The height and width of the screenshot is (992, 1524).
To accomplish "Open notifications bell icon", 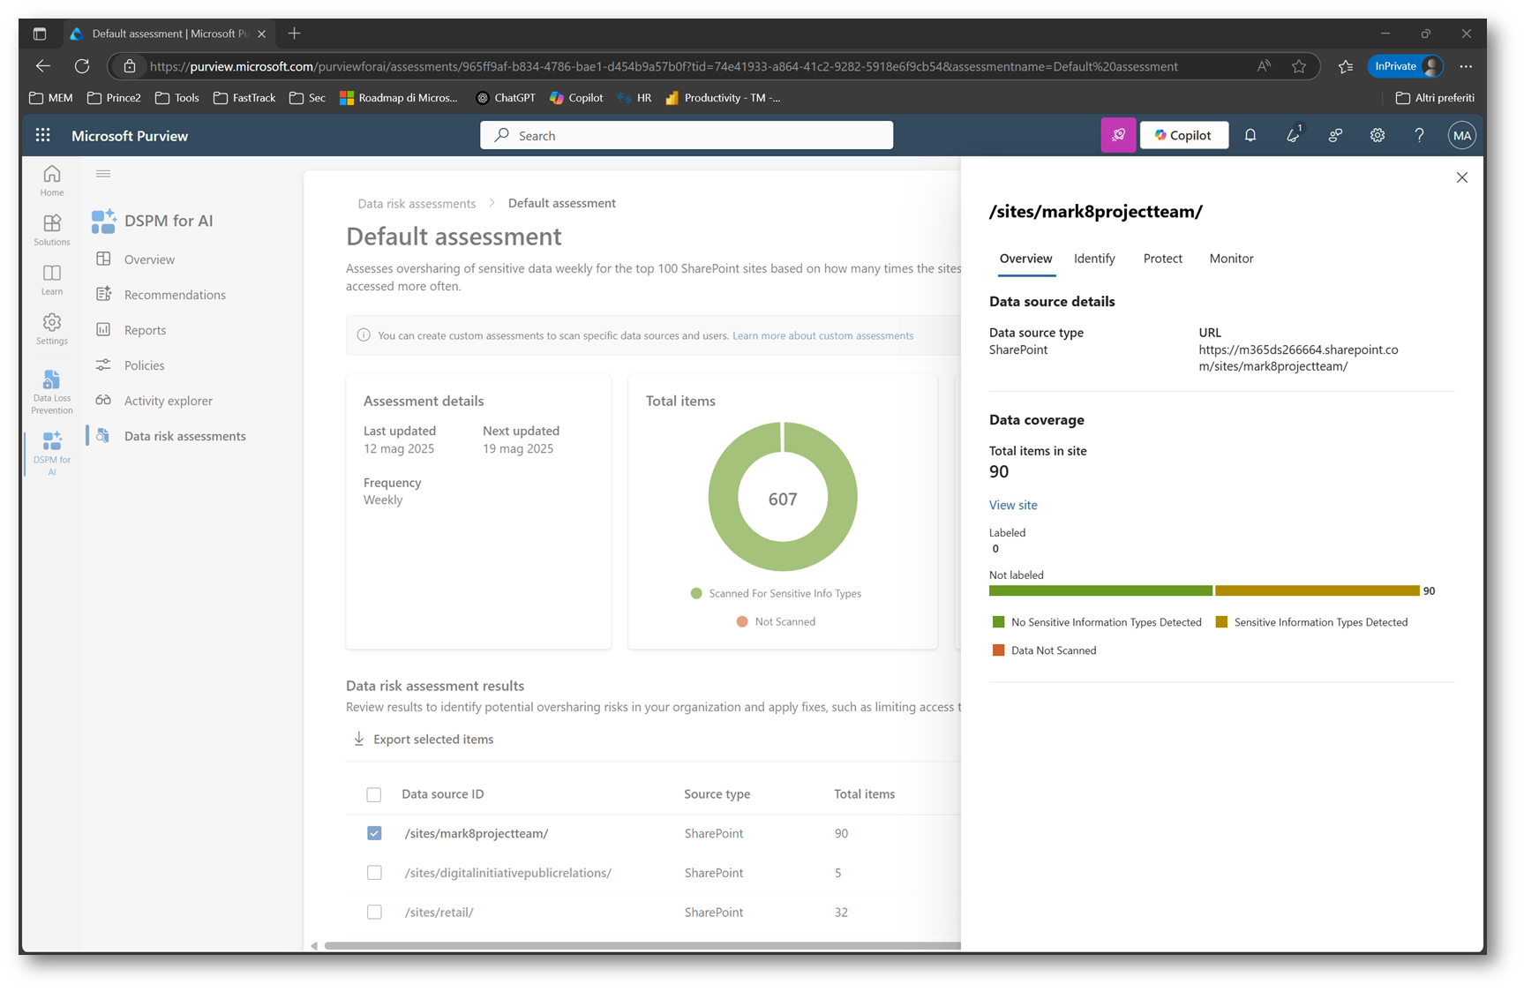I will pyautogui.click(x=1250, y=135).
